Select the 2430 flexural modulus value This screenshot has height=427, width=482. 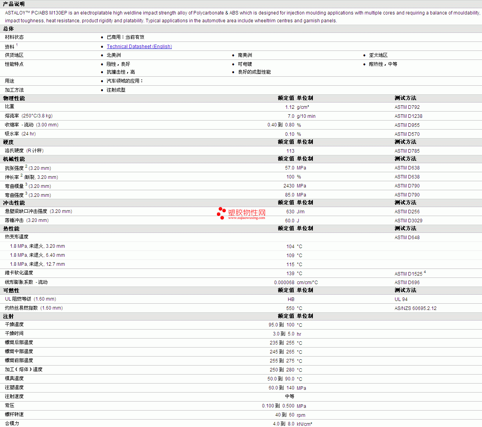[289, 186]
